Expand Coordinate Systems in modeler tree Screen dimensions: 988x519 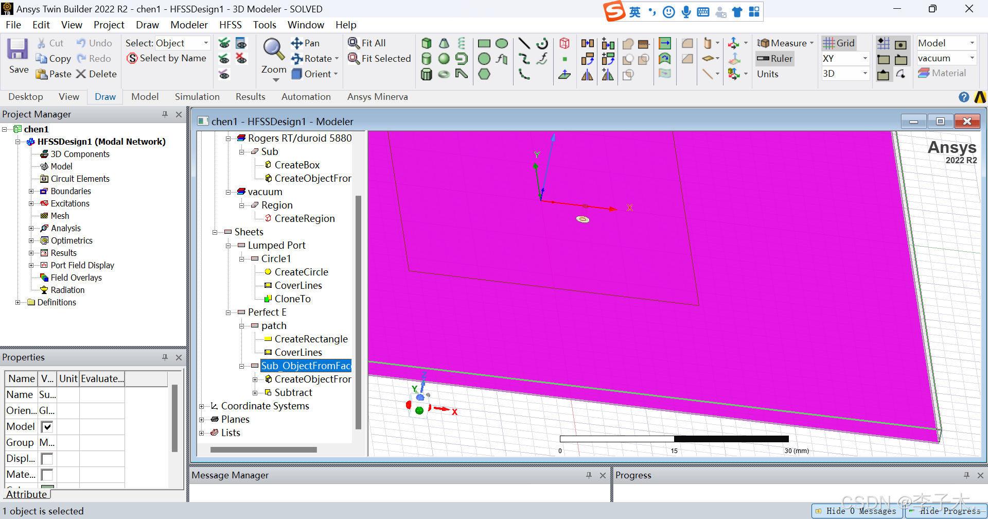pos(202,406)
